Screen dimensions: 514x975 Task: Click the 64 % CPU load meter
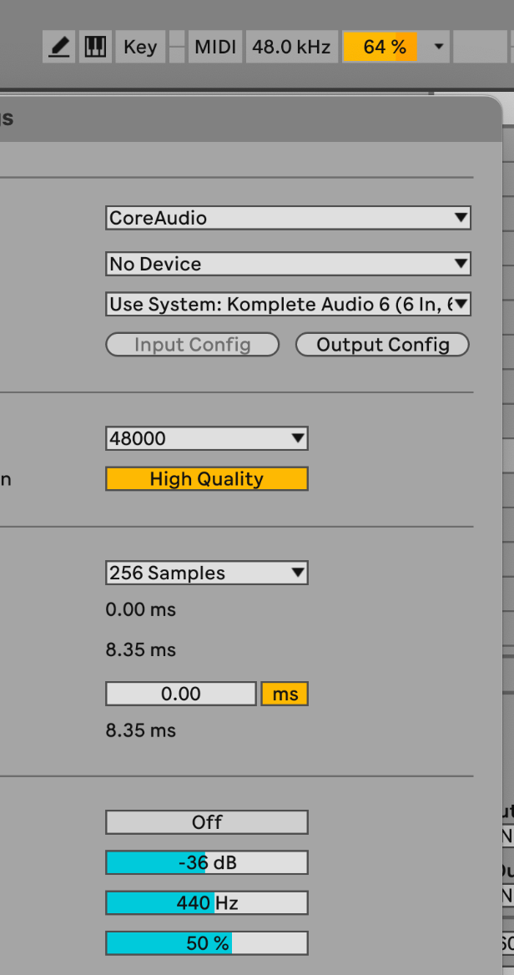coord(380,47)
